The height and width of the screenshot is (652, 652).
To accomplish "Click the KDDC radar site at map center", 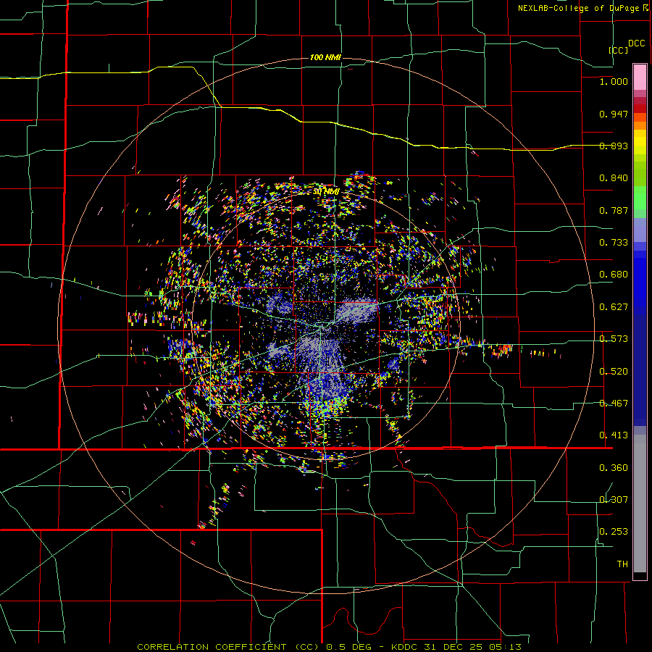I will pos(322,327).
